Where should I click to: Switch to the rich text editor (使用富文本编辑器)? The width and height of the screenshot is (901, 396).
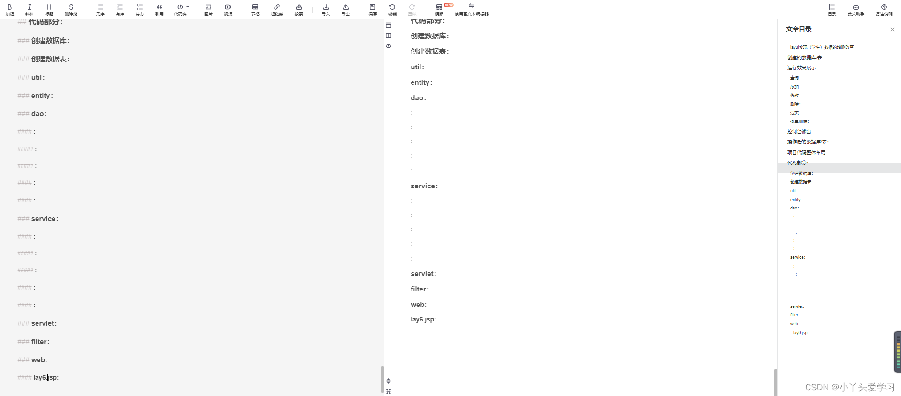pos(472,10)
